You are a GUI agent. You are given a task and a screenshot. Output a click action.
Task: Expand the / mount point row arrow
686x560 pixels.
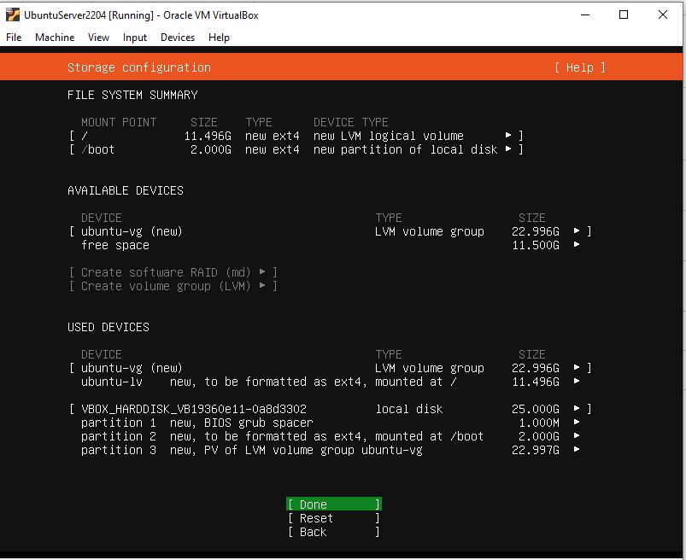click(x=508, y=135)
